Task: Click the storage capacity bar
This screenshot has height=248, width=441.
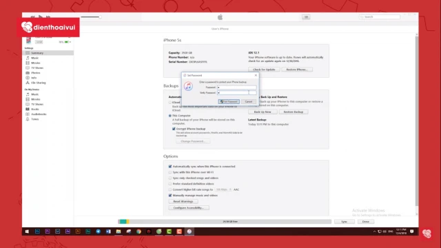Action: point(225,222)
